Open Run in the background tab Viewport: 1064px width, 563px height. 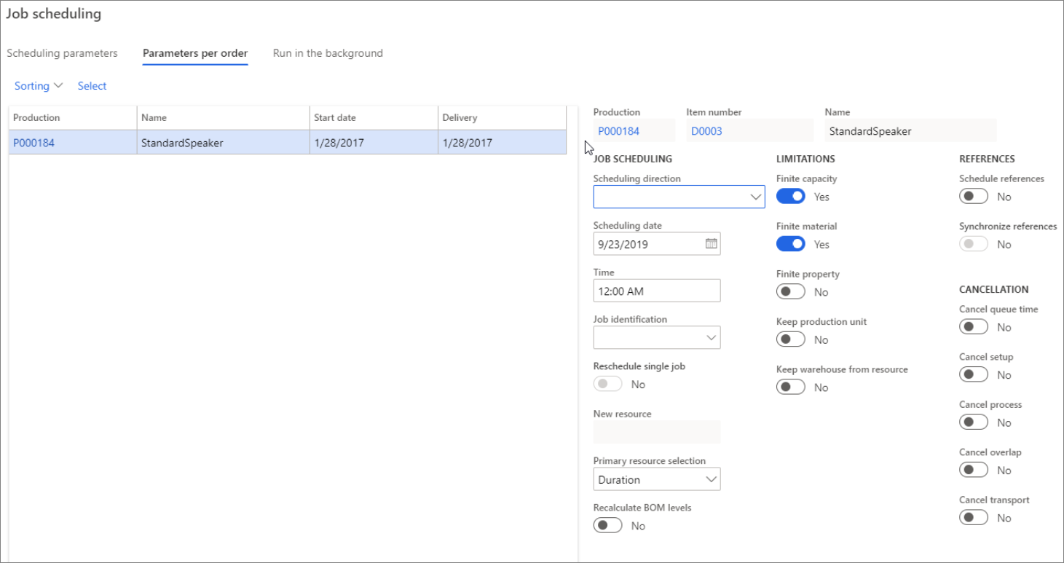(328, 53)
